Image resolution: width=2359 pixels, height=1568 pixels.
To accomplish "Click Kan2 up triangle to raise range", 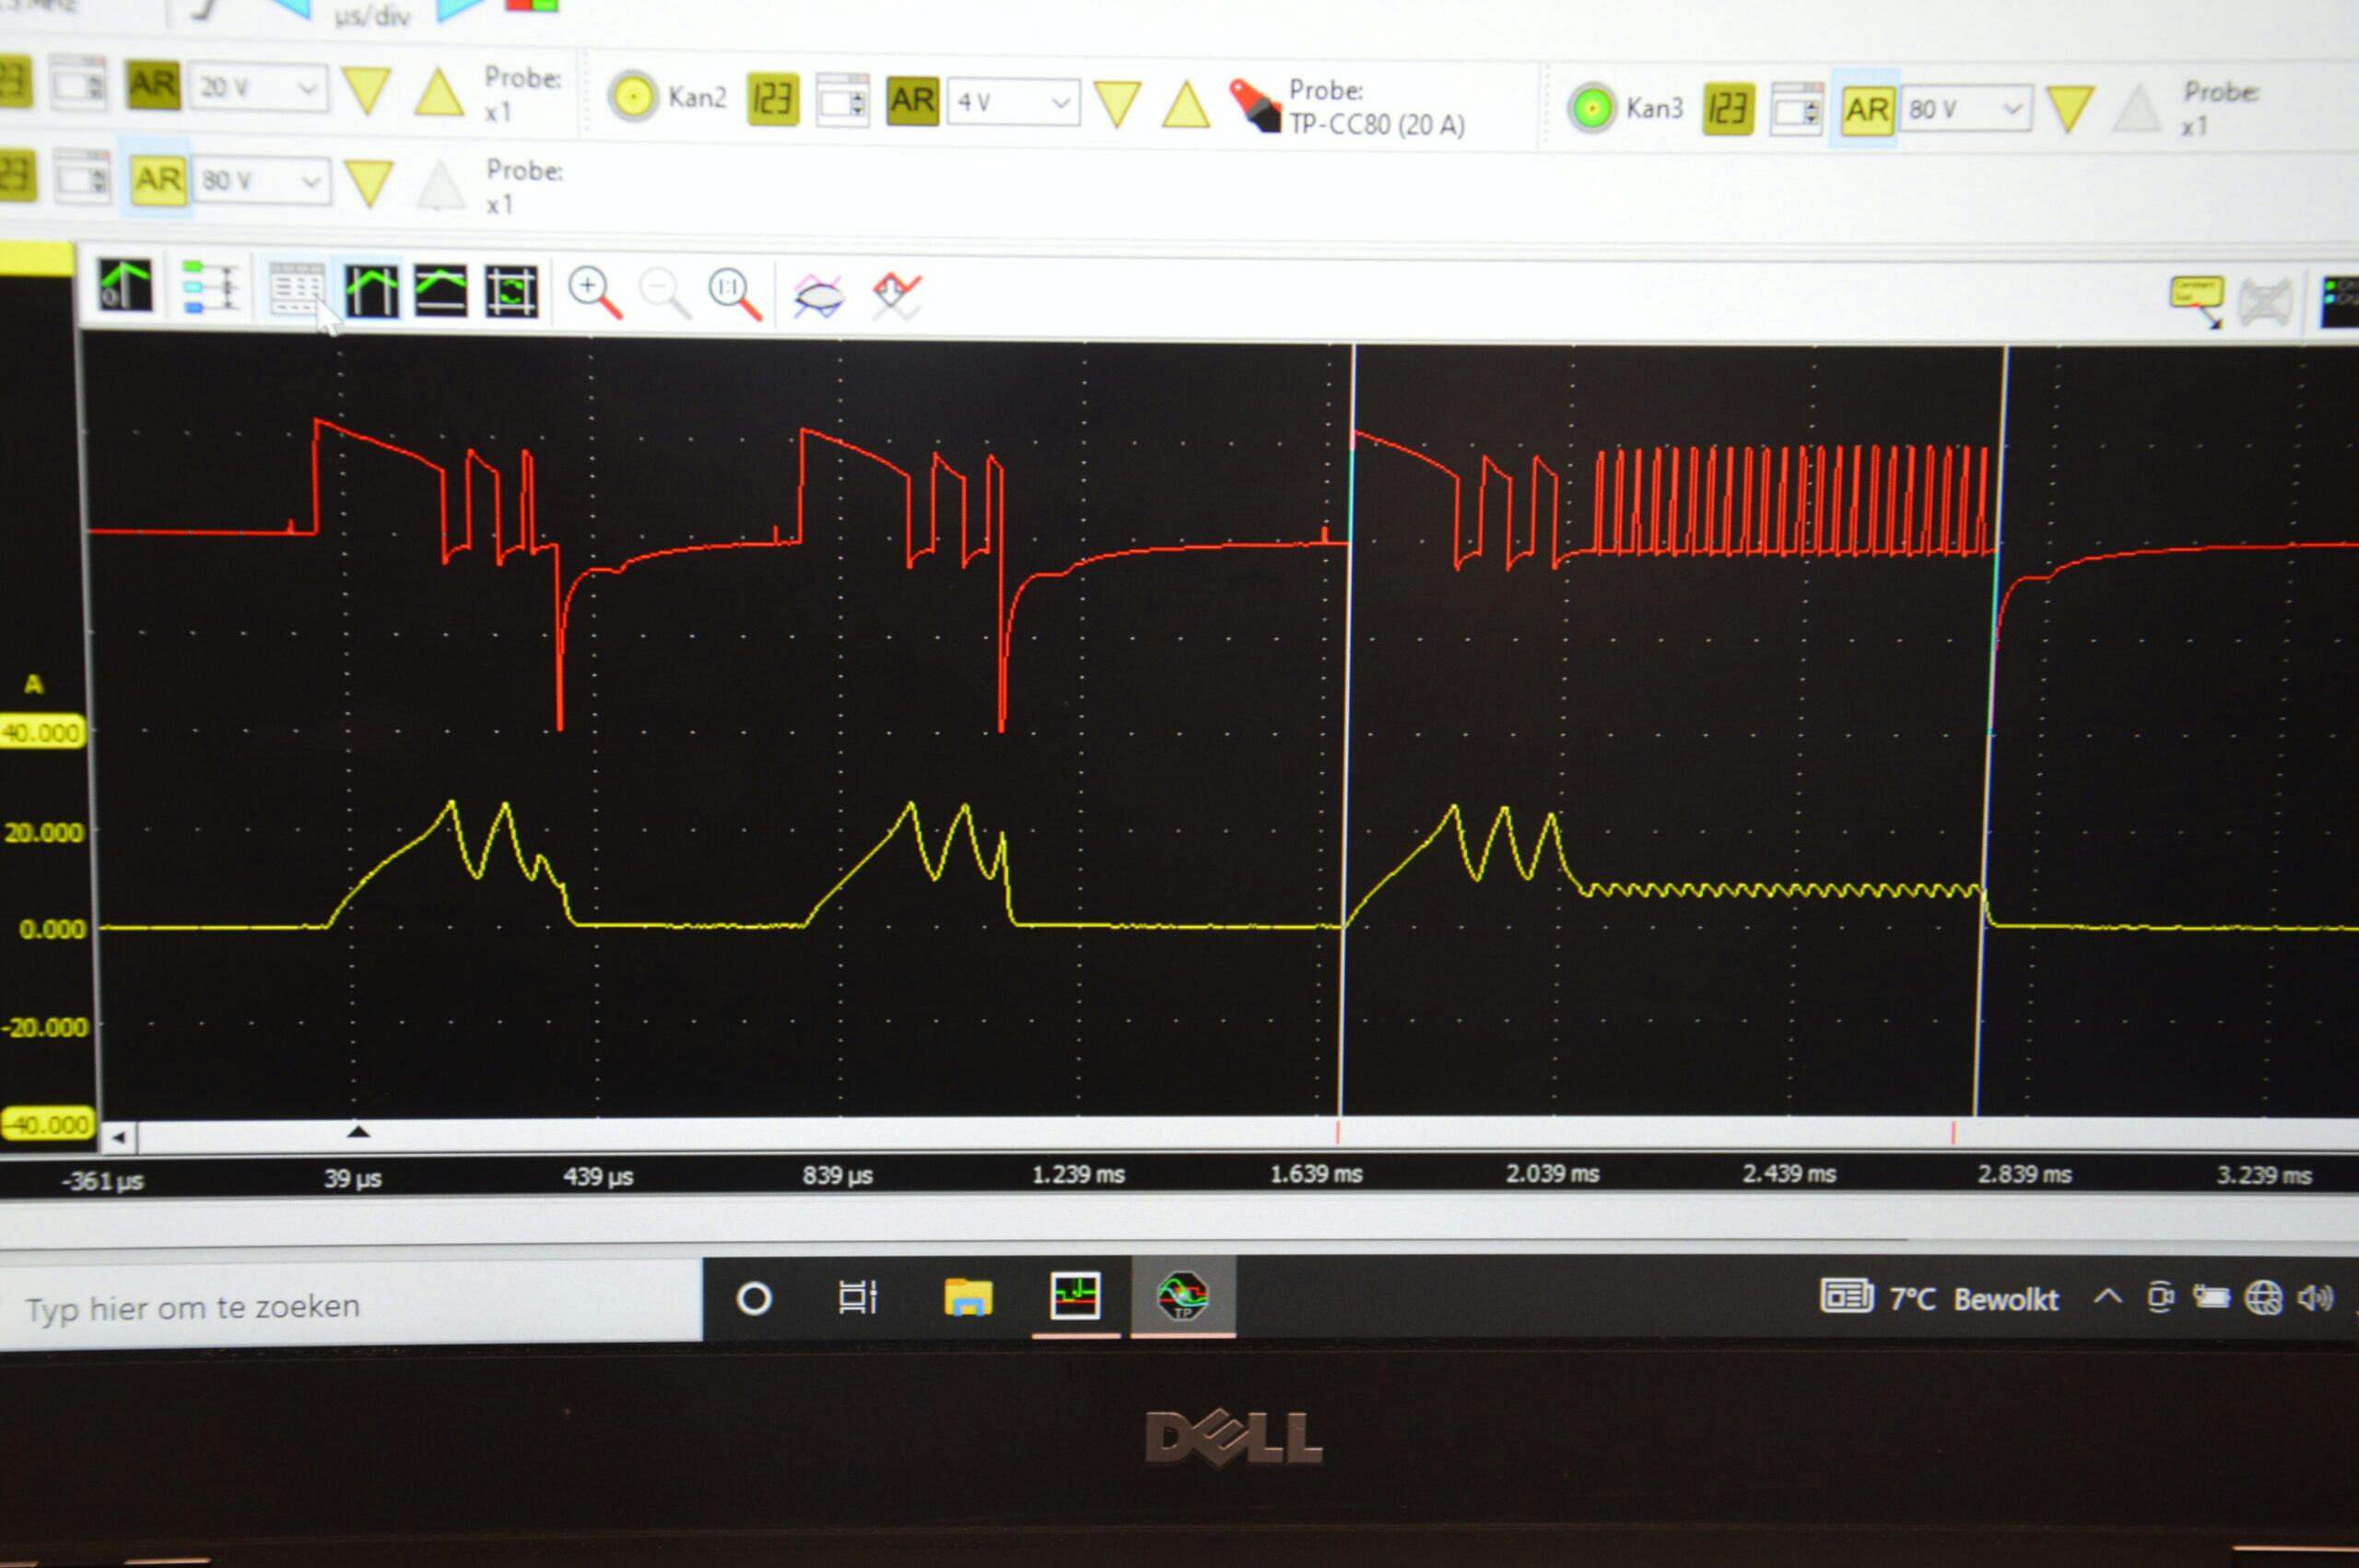I will pyautogui.click(x=1186, y=104).
